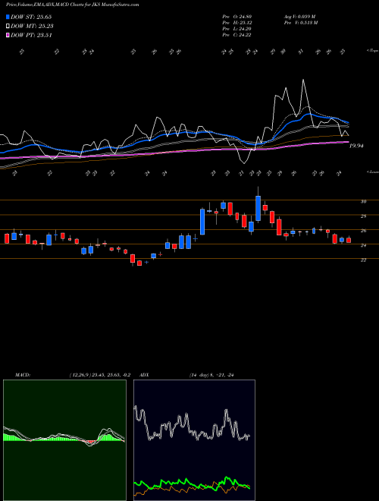Click the '<Lows' label at the right edge
Screen dimensions: 379x501
pyautogui.click(x=372, y=172)
